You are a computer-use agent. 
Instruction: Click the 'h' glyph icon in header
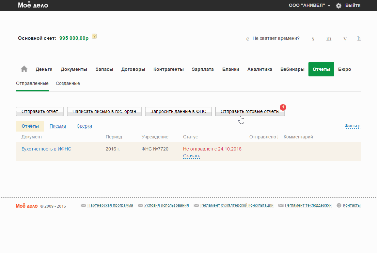pyautogui.click(x=359, y=39)
